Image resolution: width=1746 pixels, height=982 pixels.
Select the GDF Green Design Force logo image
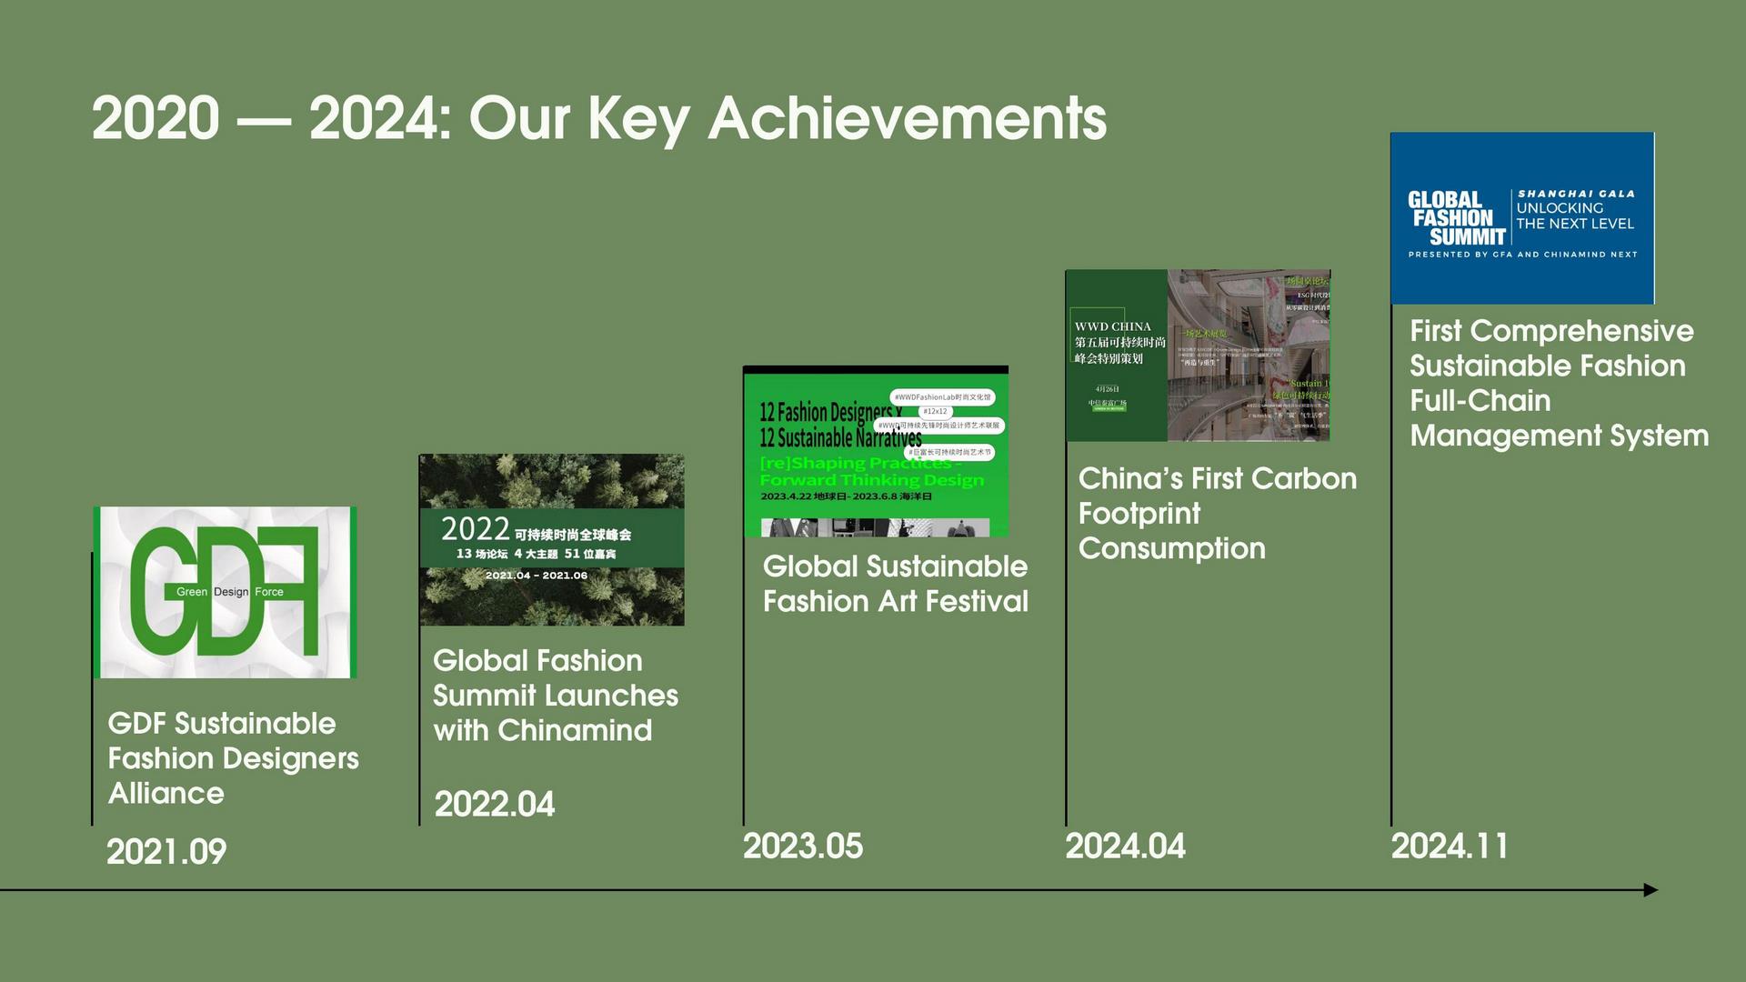coord(225,592)
